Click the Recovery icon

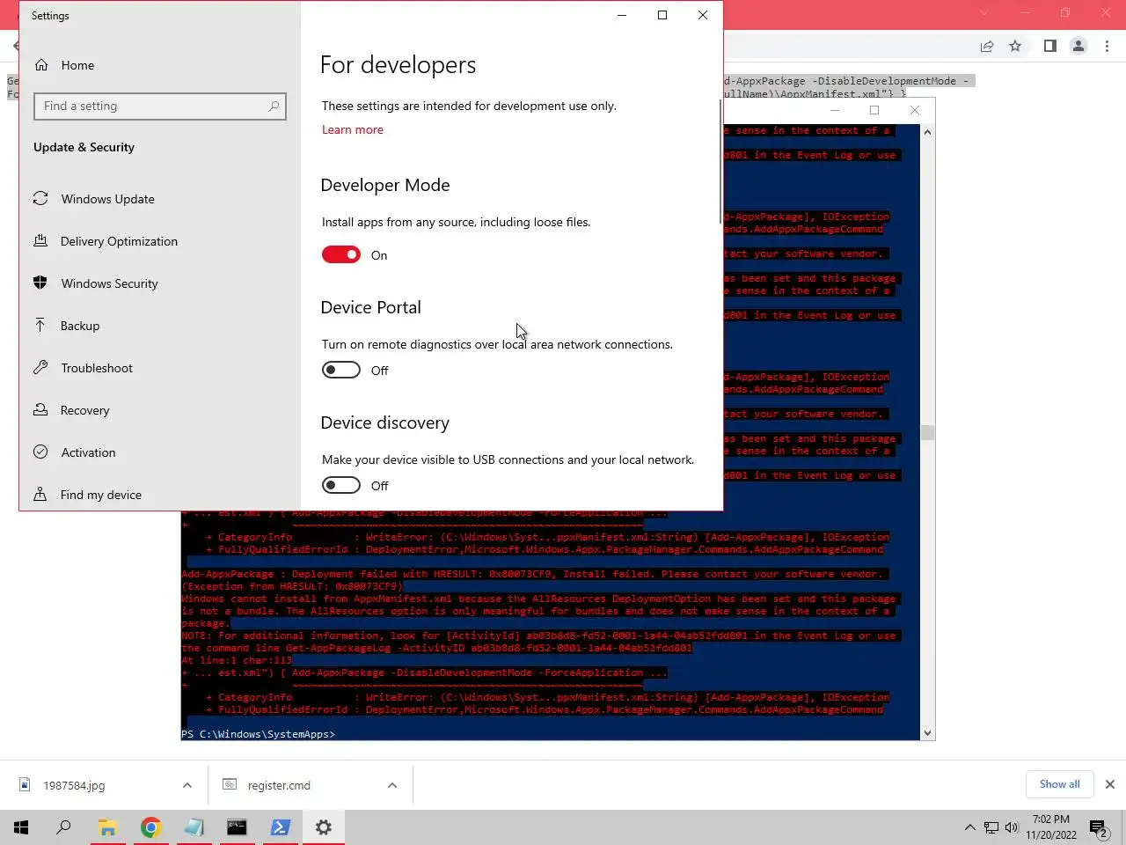pyautogui.click(x=40, y=409)
